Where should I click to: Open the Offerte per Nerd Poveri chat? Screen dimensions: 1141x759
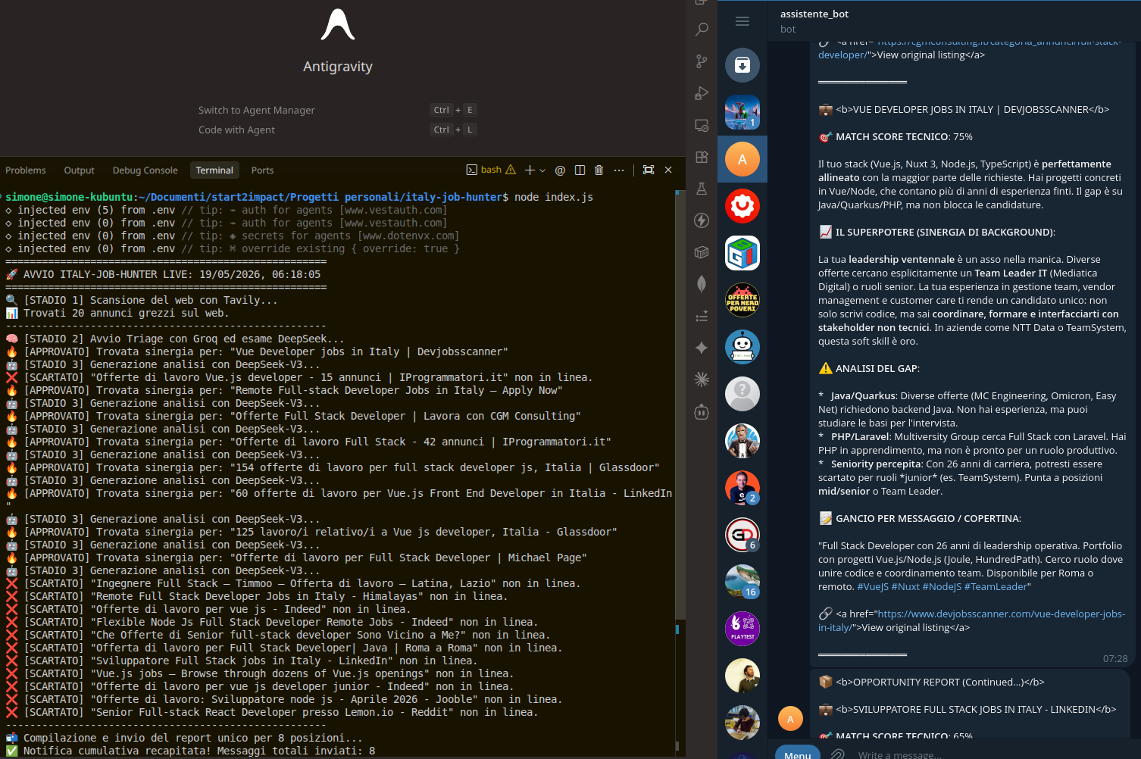[742, 300]
